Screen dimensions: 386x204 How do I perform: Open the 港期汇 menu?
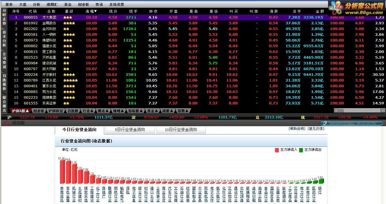point(52,5)
